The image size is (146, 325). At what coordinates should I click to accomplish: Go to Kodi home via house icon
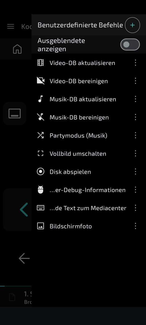tap(17, 49)
